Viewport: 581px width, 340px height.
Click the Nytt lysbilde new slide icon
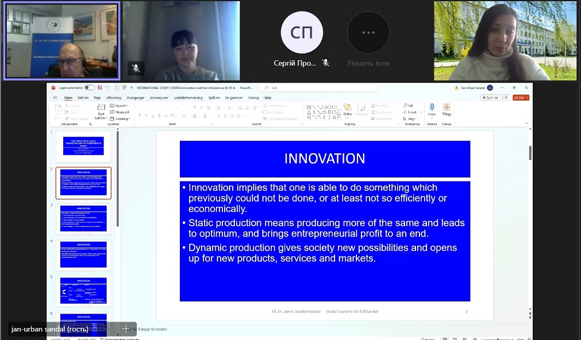(x=101, y=107)
